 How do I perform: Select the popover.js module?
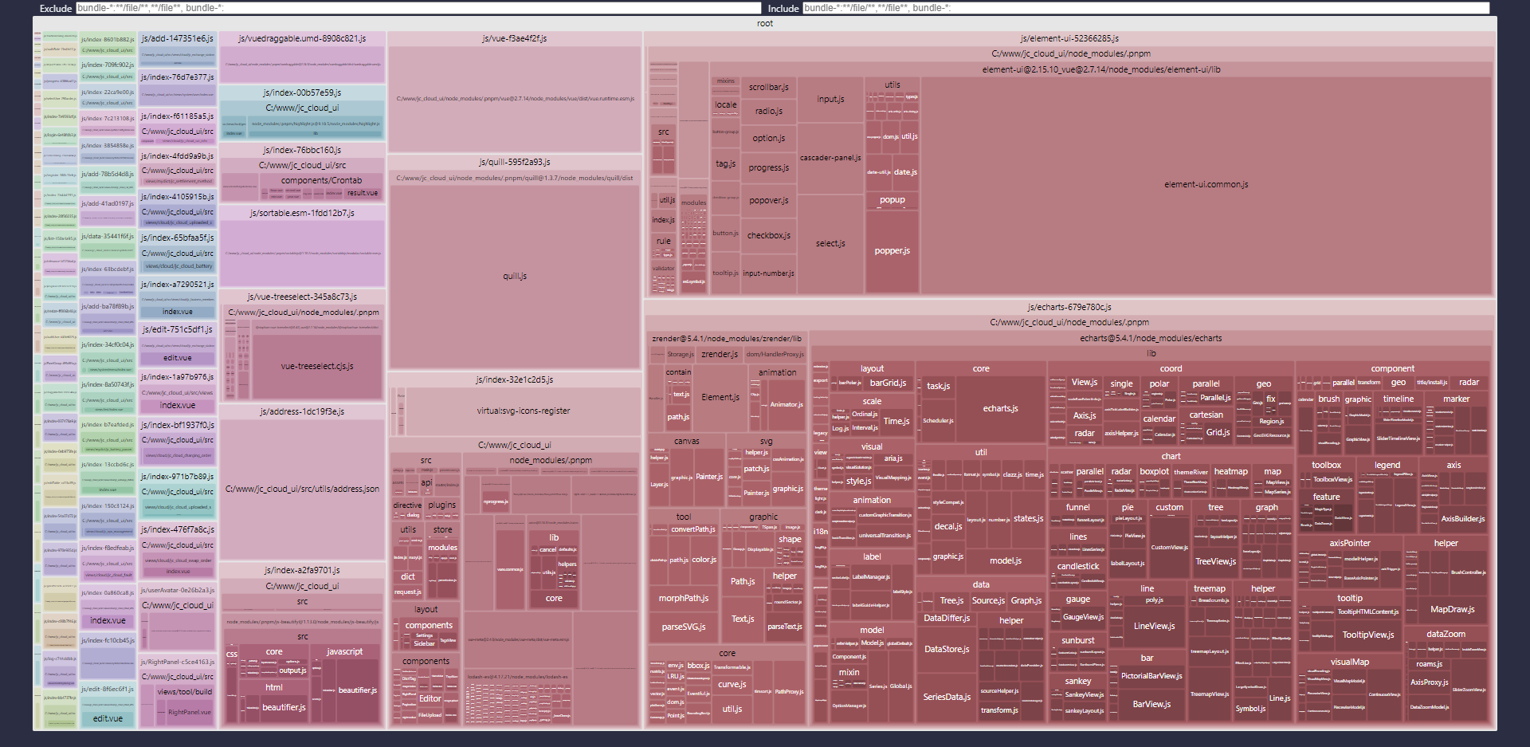tap(769, 201)
